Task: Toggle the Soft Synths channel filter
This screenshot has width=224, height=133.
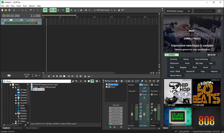Action: coord(116,117)
